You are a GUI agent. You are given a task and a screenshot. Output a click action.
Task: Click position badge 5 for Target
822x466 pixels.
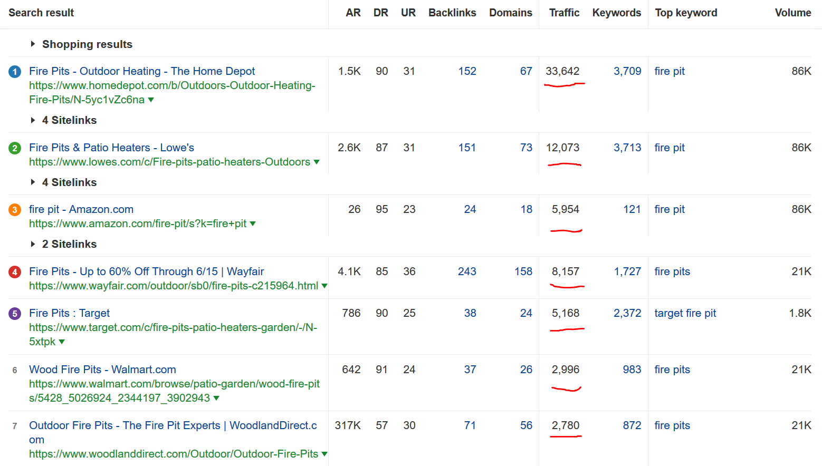[x=15, y=314]
